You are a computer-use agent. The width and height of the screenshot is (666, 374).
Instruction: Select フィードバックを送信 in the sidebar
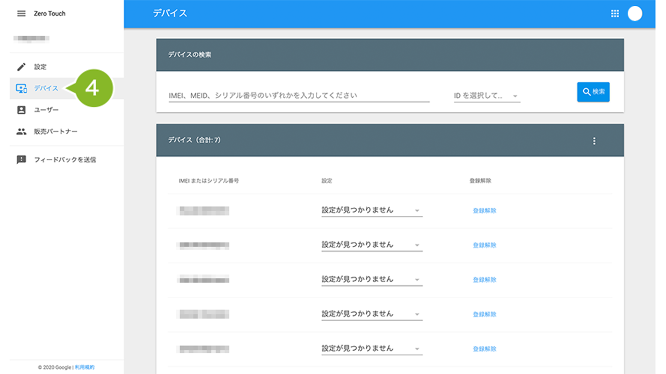65,160
